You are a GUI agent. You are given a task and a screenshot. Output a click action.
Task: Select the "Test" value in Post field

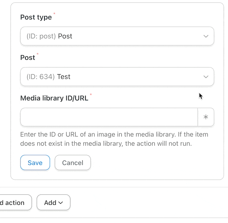[64, 77]
